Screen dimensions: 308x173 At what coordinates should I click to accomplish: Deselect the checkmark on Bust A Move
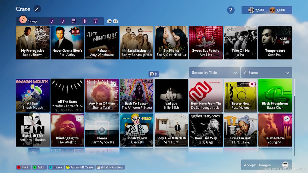coord(287,119)
